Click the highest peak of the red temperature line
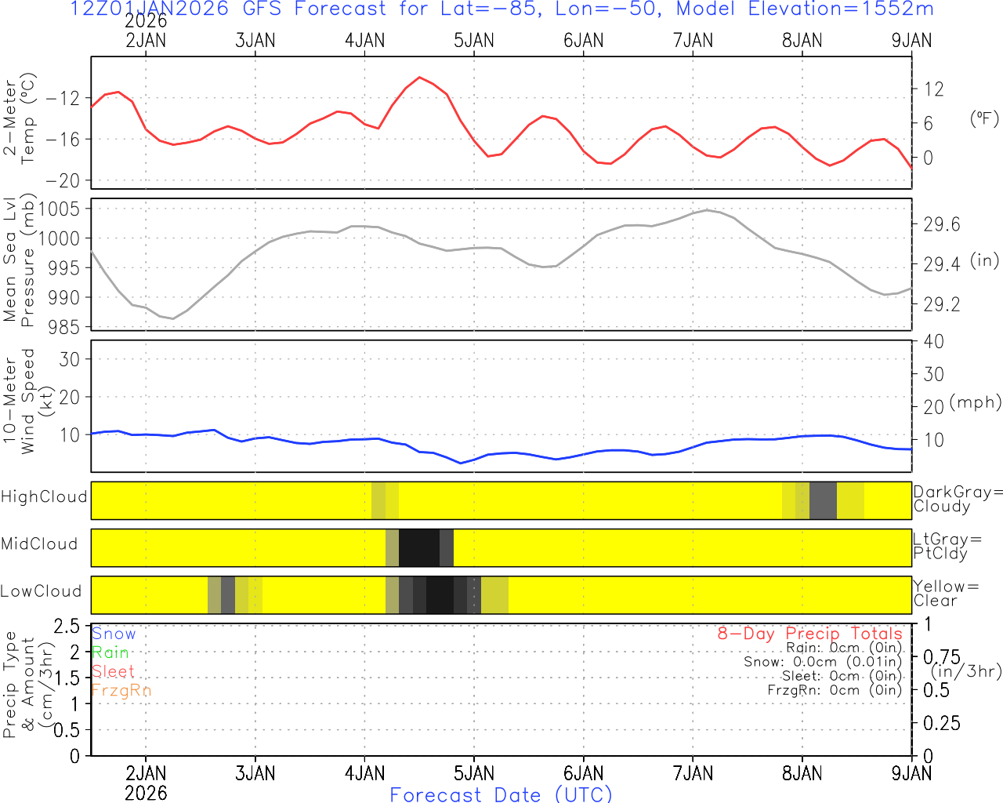1003x803 pixels. pyautogui.click(x=420, y=77)
